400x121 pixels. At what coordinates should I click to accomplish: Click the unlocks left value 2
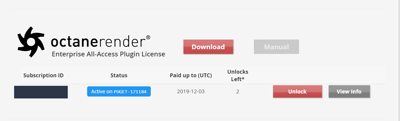tap(238, 92)
